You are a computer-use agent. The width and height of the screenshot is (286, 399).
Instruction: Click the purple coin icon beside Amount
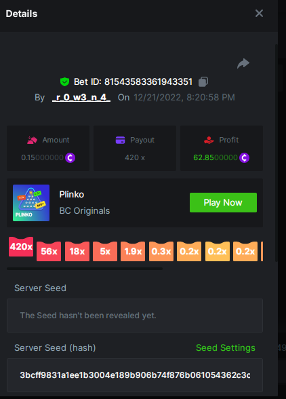click(70, 157)
